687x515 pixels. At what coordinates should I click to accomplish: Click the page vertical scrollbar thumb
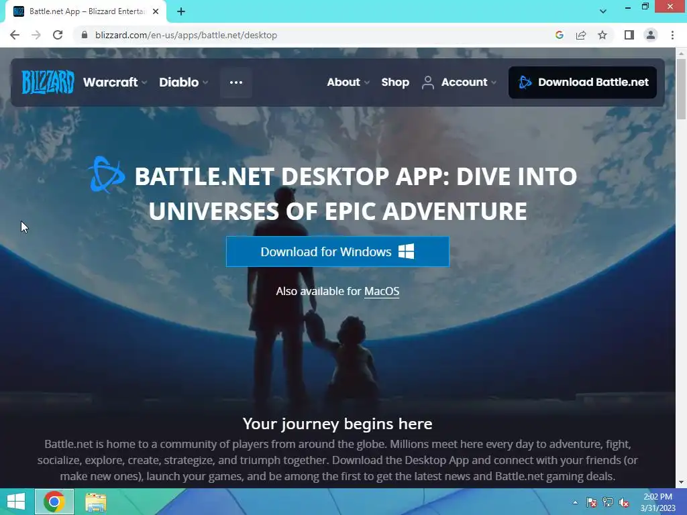pyautogui.click(x=681, y=89)
